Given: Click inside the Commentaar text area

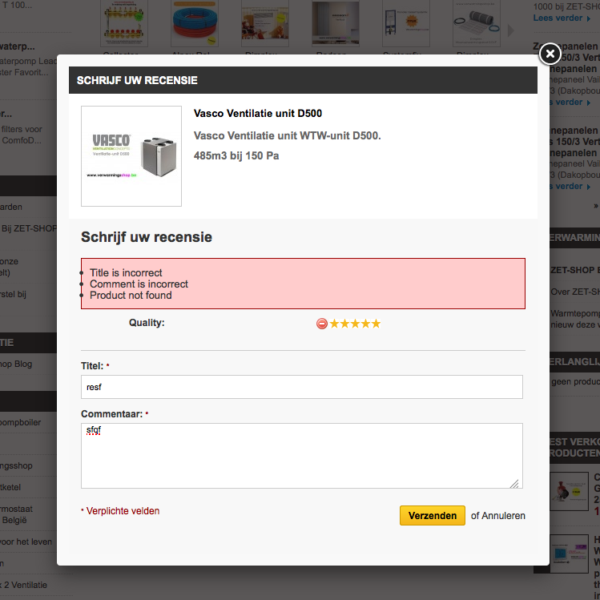Looking at the screenshot, I should (x=301, y=456).
